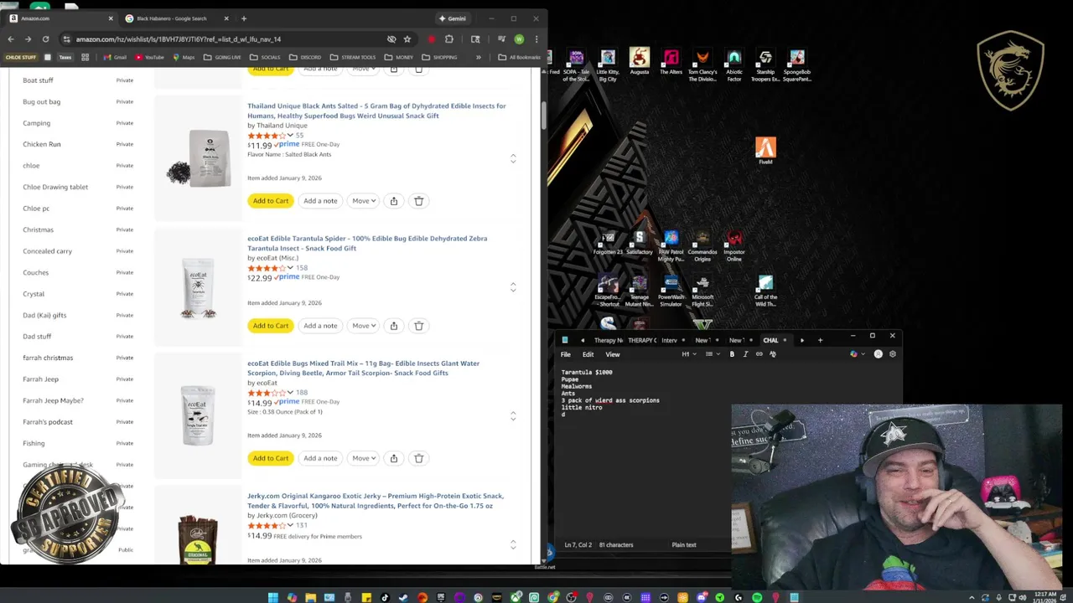Screen dimensions: 1073x603
Task: Clear formatting with Notepad's clear-format icon
Action: [x=773, y=354]
